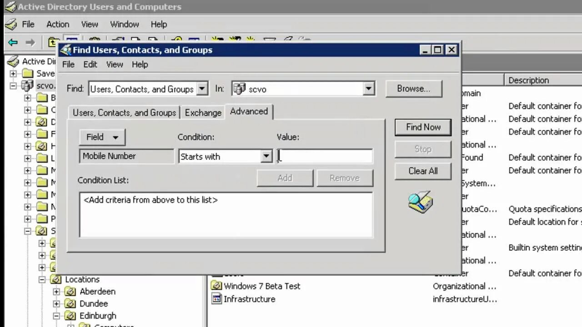
Task: Click the OU icon of tree row H
Action: (42, 146)
